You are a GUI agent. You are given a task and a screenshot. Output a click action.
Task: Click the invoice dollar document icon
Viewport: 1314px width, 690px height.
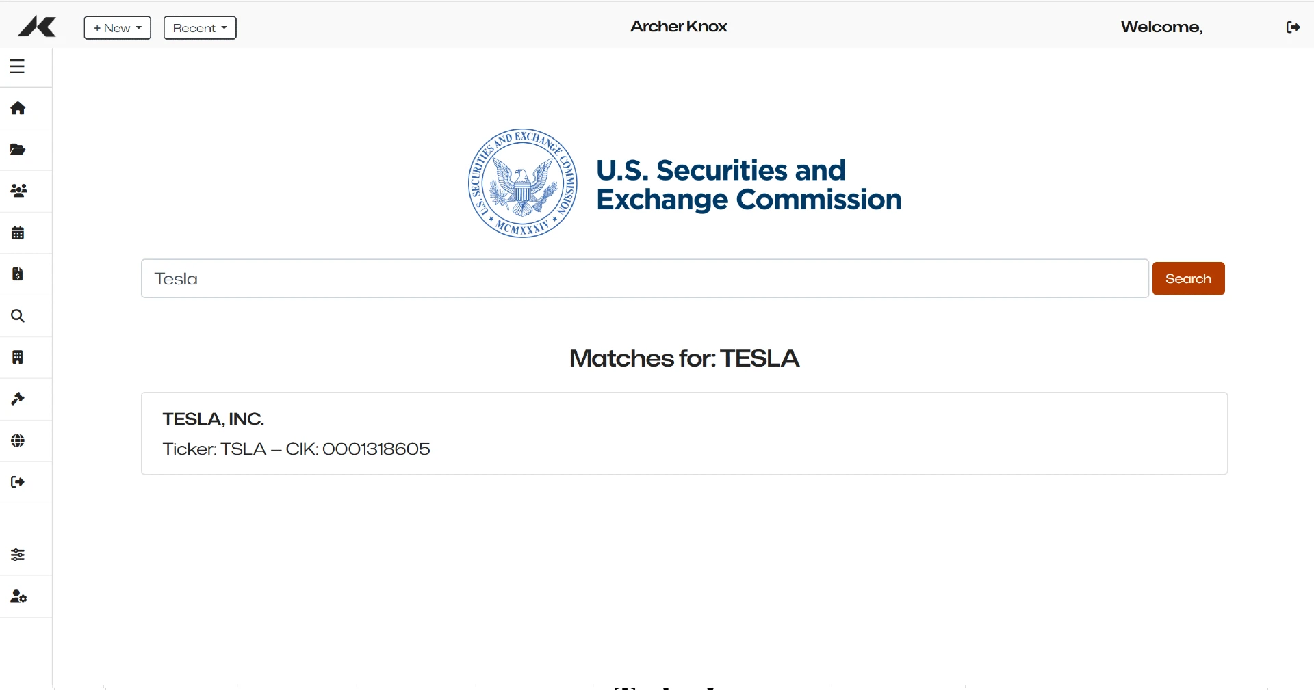[x=18, y=274]
